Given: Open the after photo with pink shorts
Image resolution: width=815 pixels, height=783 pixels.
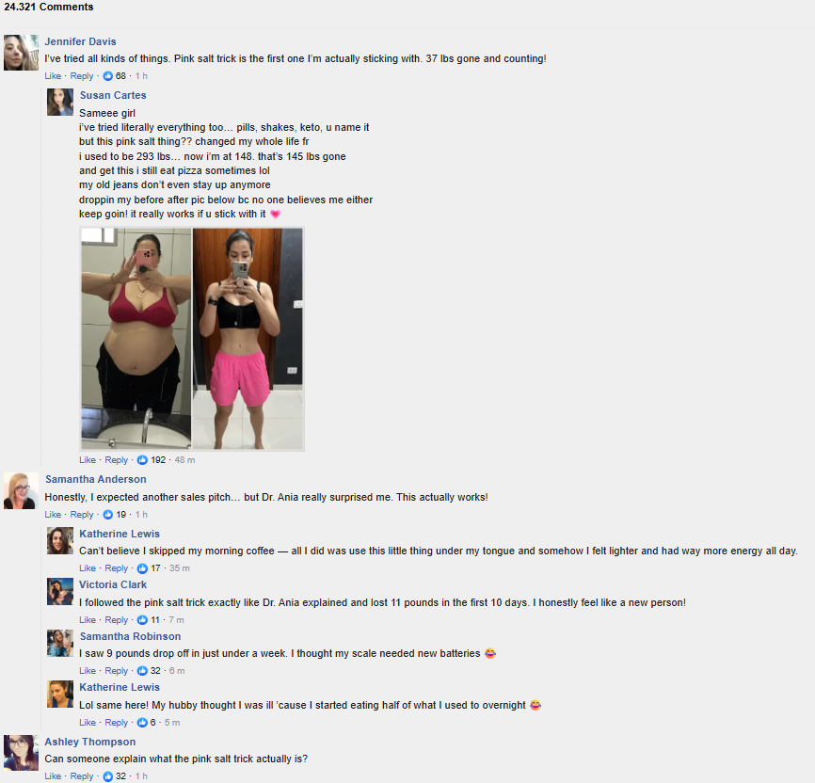Looking at the screenshot, I should coord(248,339).
